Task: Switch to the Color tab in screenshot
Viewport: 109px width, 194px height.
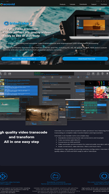Action: pyautogui.click(x=52, y=77)
